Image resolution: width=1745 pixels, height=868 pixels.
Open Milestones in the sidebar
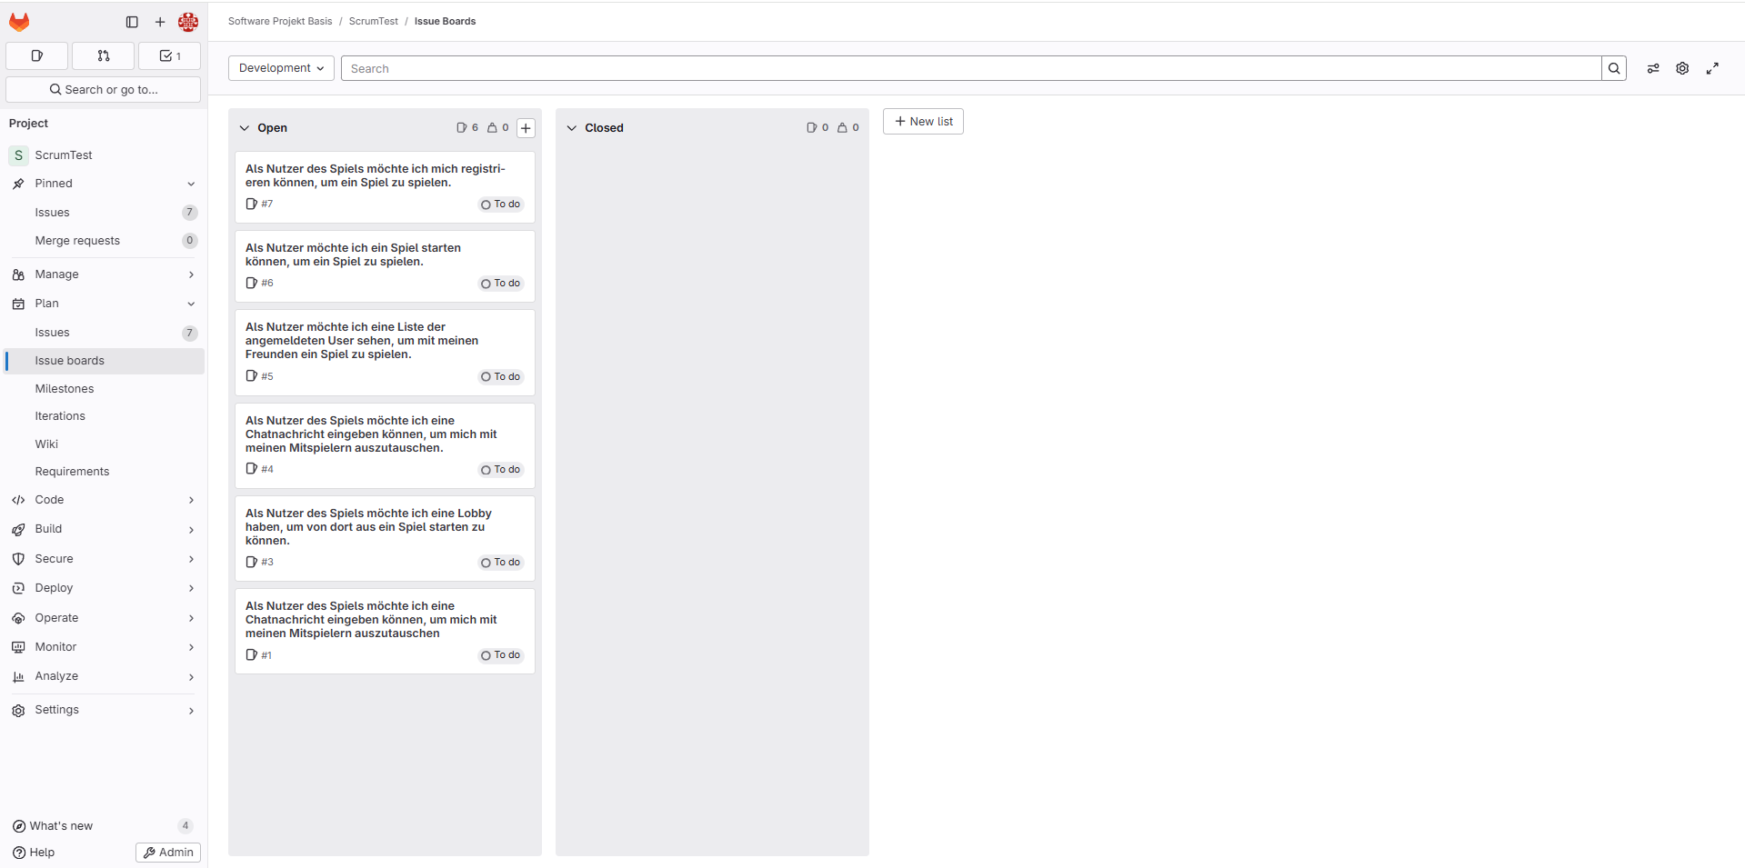[x=65, y=389]
